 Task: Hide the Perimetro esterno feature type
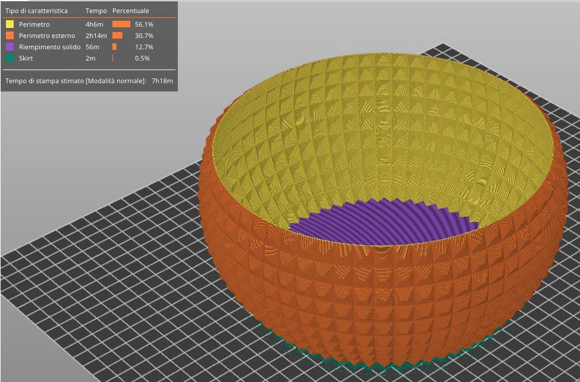pyautogui.click(x=47, y=36)
